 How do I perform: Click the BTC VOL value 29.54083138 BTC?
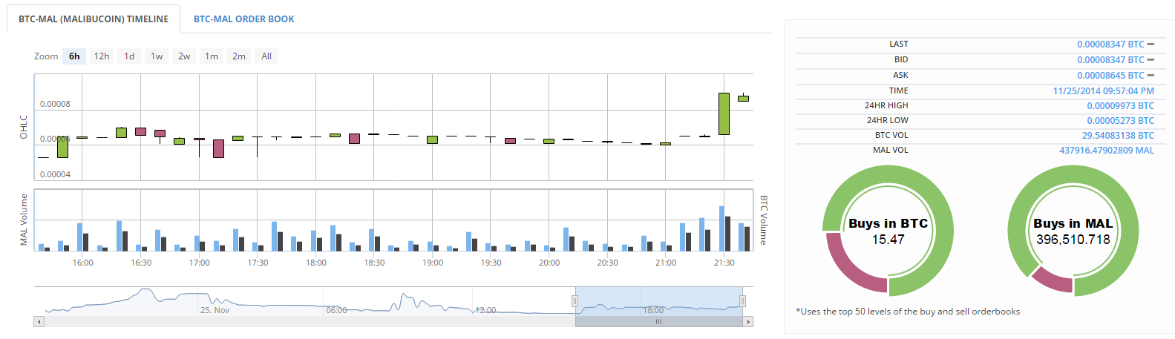pyautogui.click(x=1118, y=136)
